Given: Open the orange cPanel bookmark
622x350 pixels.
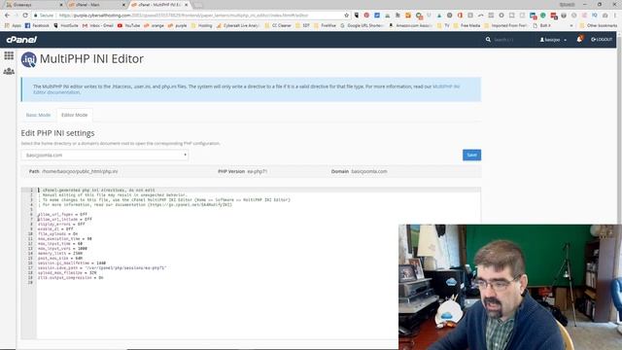Looking at the screenshot, I should (x=154, y=25).
